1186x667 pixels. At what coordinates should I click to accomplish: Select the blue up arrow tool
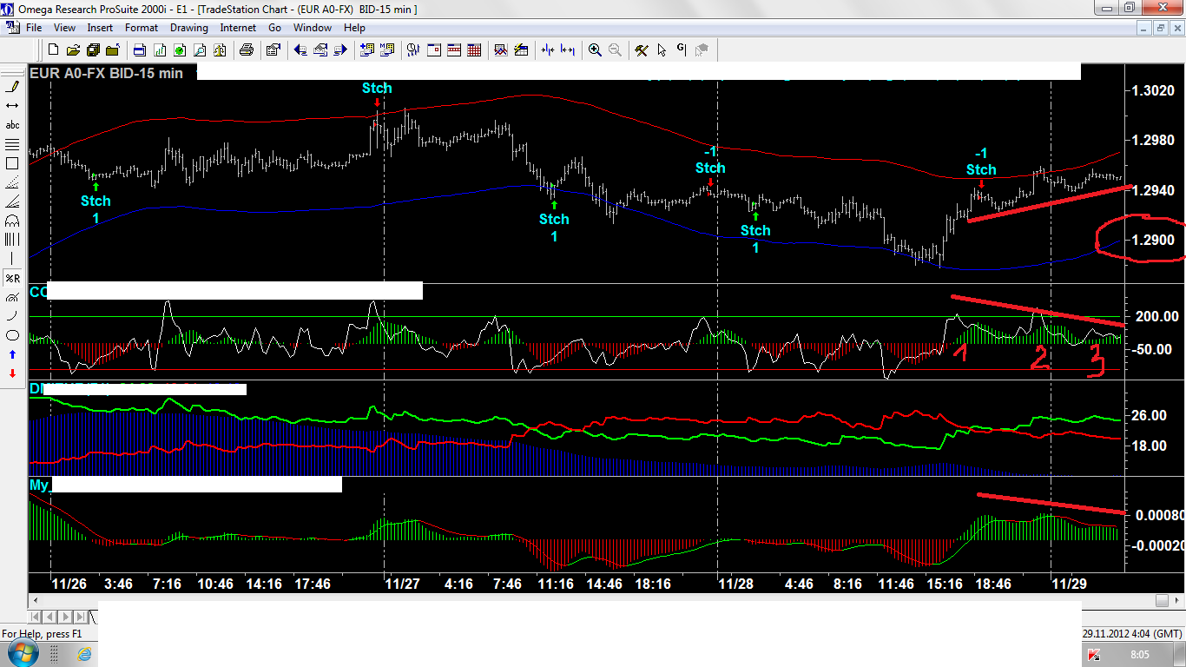point(12,354)
